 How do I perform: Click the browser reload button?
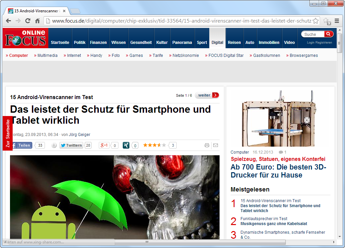point(28,21)
